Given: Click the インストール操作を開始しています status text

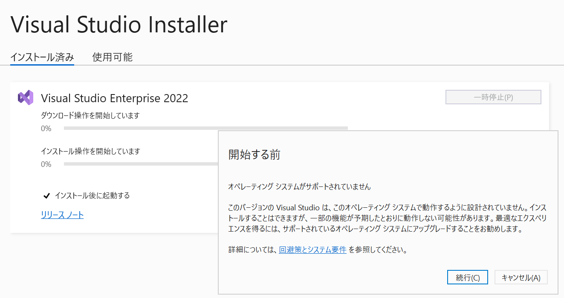Looking at the screenshot, I should pyautogui.click(x=90, y=151).
